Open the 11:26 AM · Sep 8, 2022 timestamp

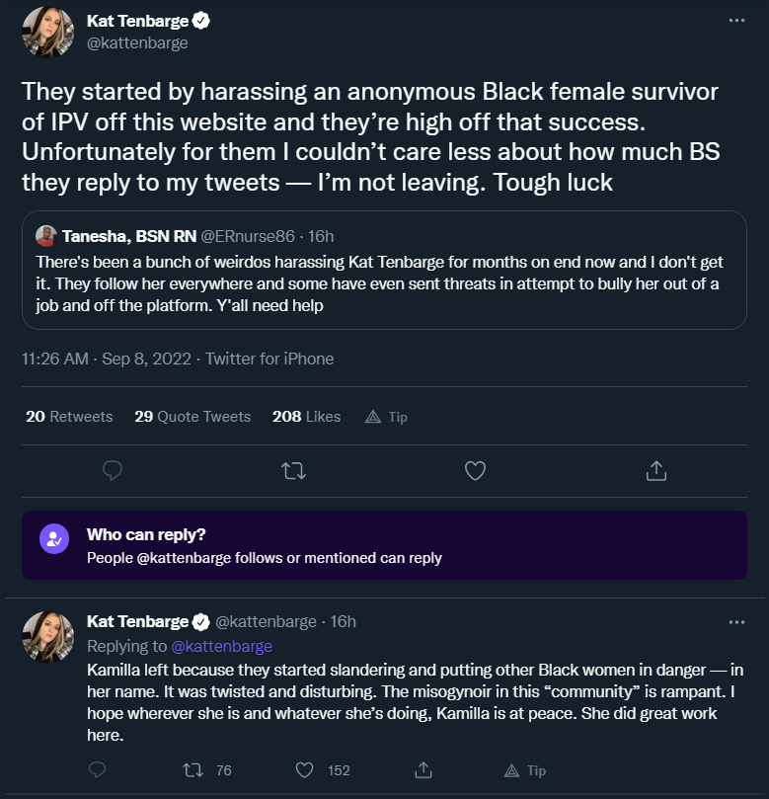click(106, 359)
